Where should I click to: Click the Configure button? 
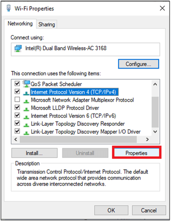point(138,64)
